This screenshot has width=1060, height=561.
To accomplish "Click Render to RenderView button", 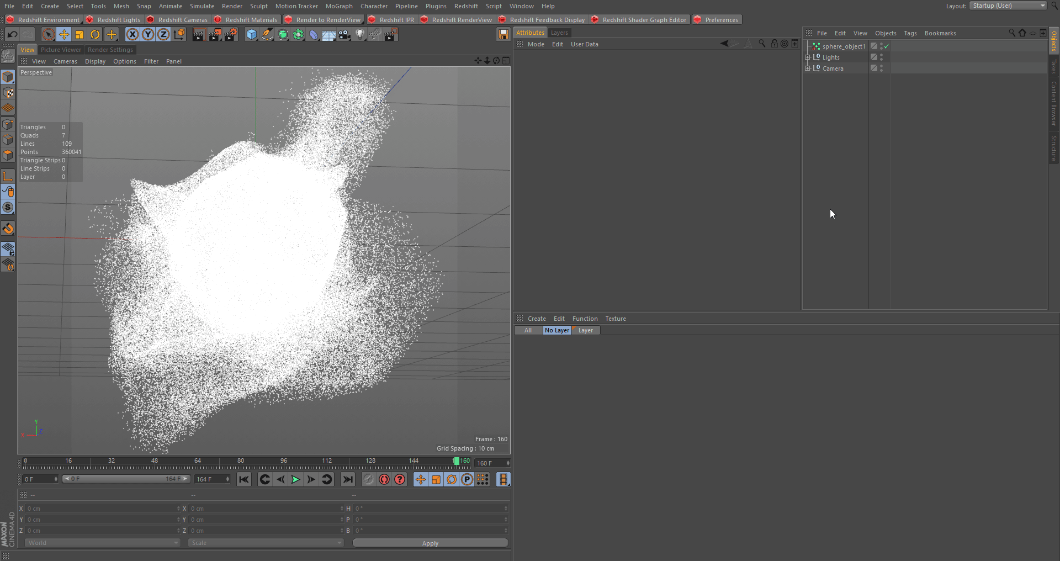I will [323, 20].
